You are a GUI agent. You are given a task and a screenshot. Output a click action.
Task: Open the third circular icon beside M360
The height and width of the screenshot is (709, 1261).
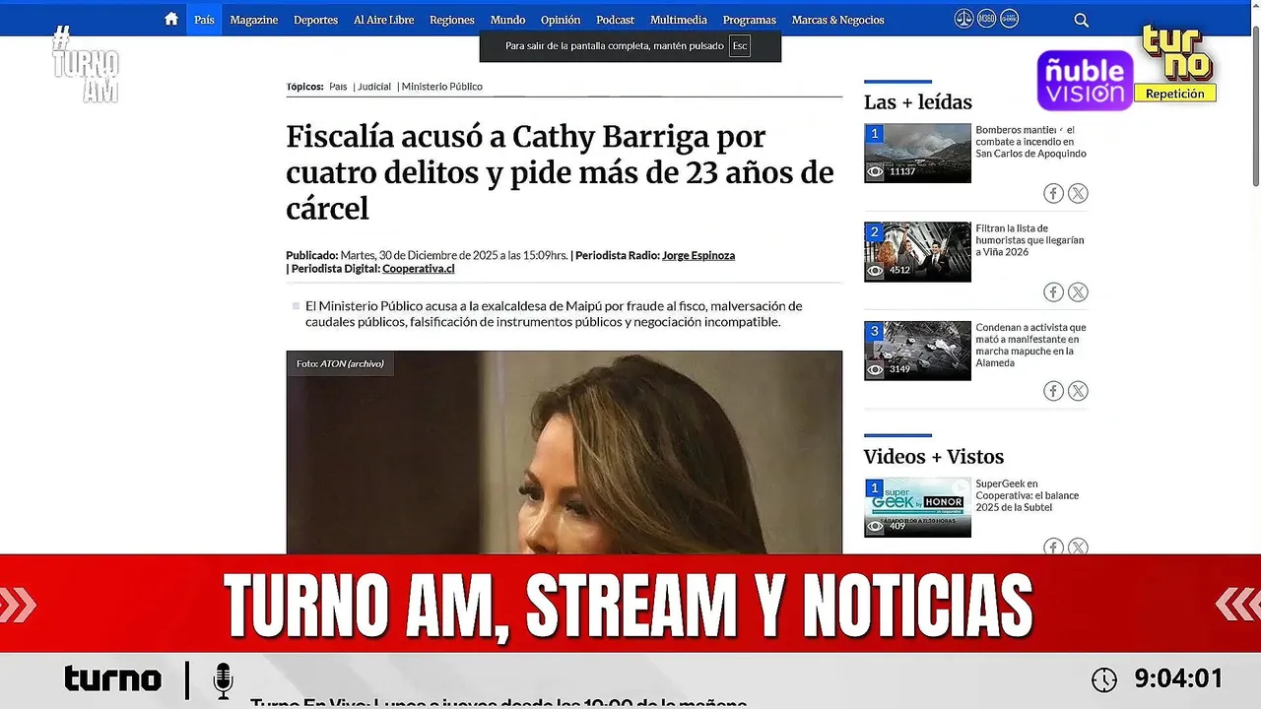(x=1009, y=19)
